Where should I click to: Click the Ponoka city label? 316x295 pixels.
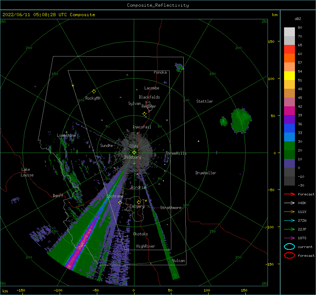[160, 72]
